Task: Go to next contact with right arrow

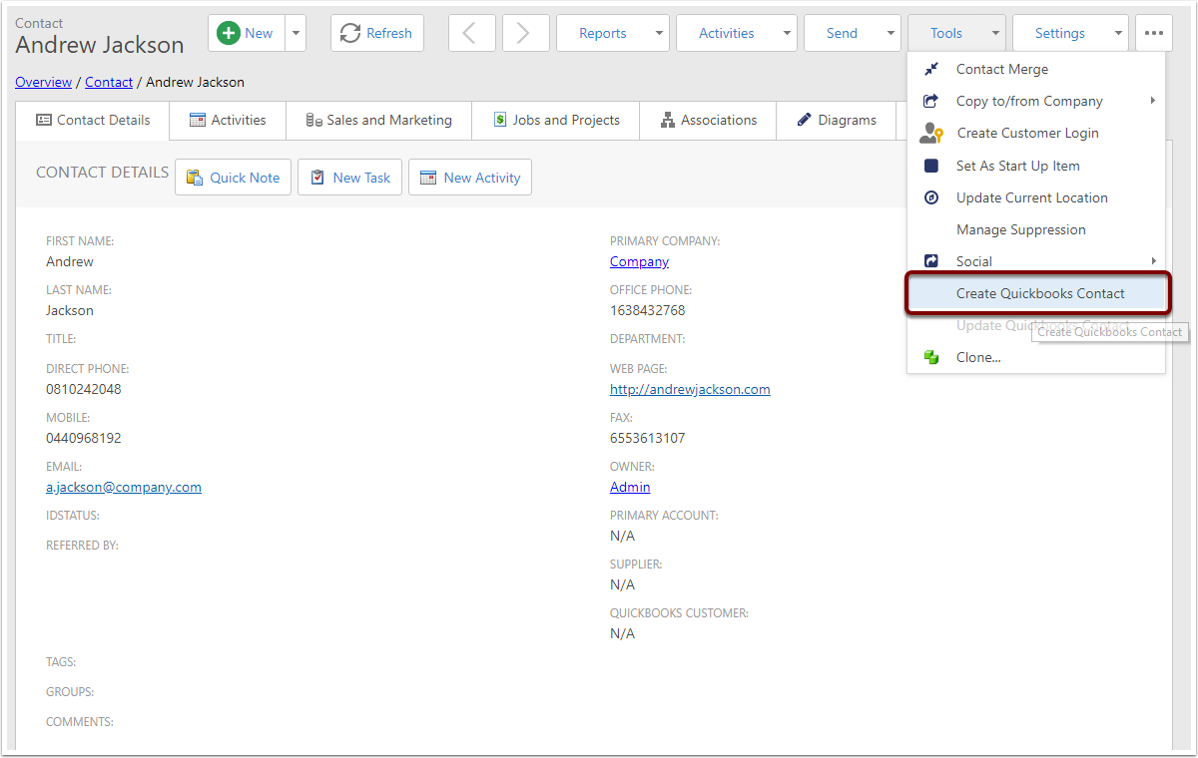Action: [523, 33]
